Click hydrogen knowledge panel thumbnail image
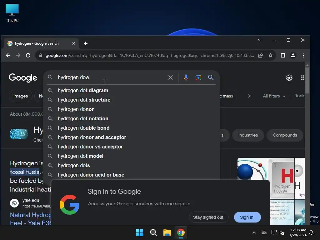320x240 pixels. (x=19, y=134)
